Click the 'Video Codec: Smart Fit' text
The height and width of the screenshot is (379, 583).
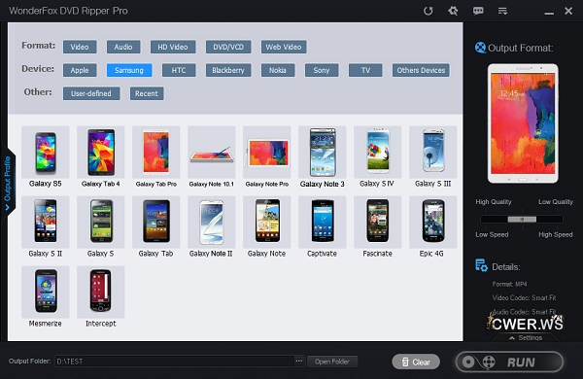pos(524,298)
